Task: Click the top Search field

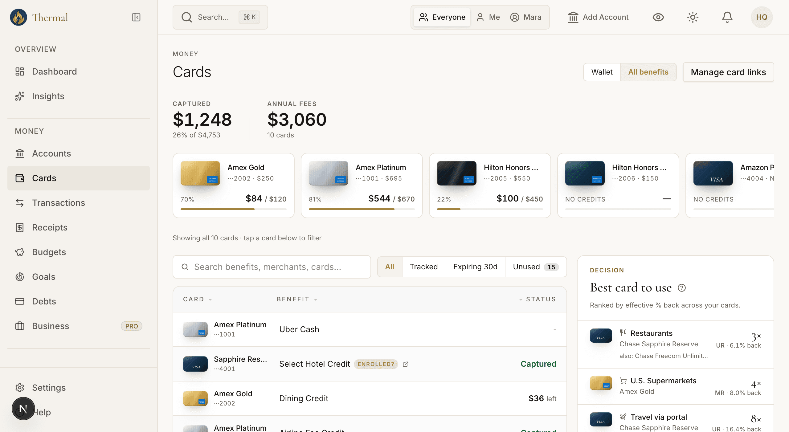Action: (220, 17)
